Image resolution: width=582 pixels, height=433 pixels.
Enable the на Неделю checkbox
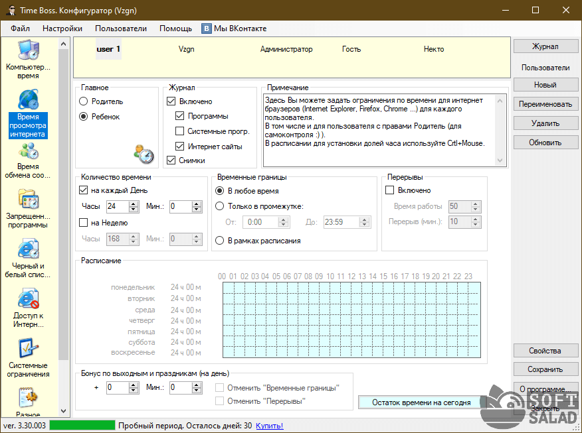coord(84,223)
